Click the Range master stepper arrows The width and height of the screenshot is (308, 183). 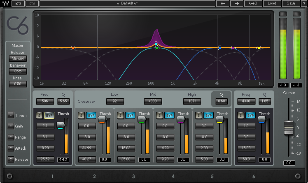[11, 137]
